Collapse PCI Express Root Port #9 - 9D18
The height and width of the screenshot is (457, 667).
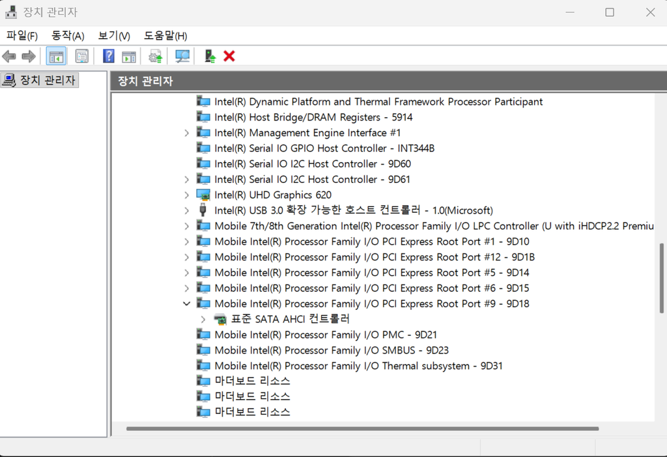coord(186,303)
